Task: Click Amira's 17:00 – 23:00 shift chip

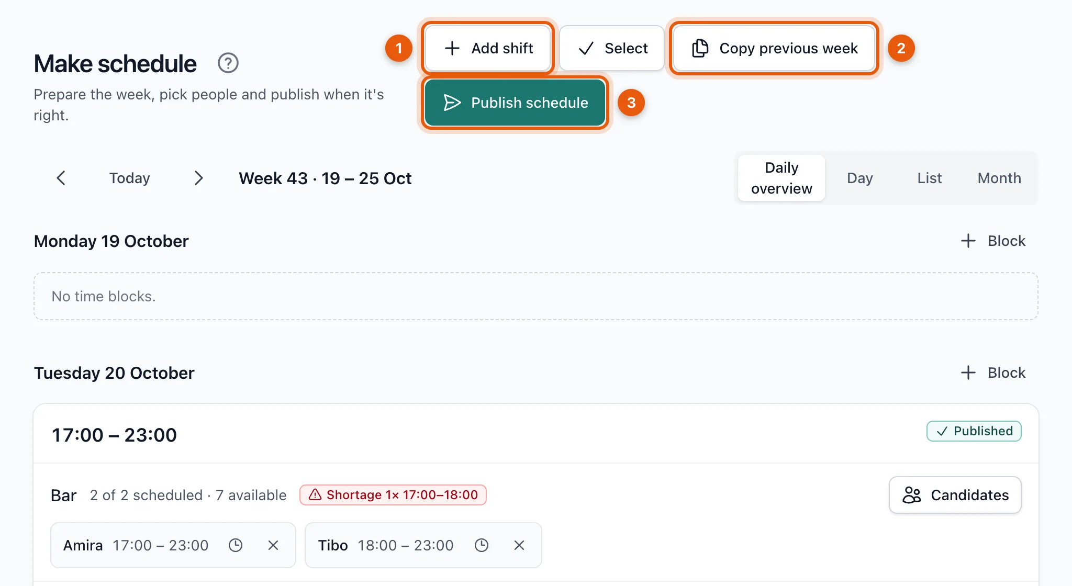Action: point(173,545)
